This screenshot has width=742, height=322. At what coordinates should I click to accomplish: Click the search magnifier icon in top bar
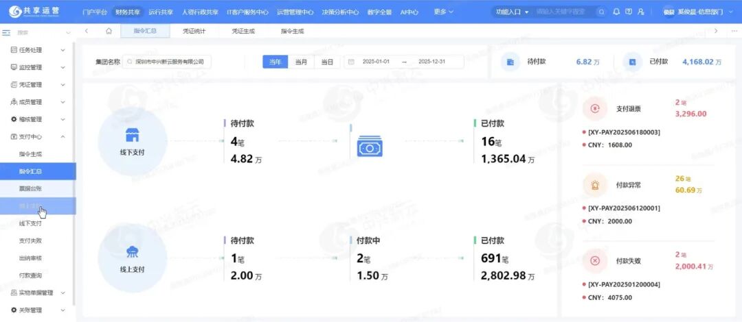pos(602,12)
